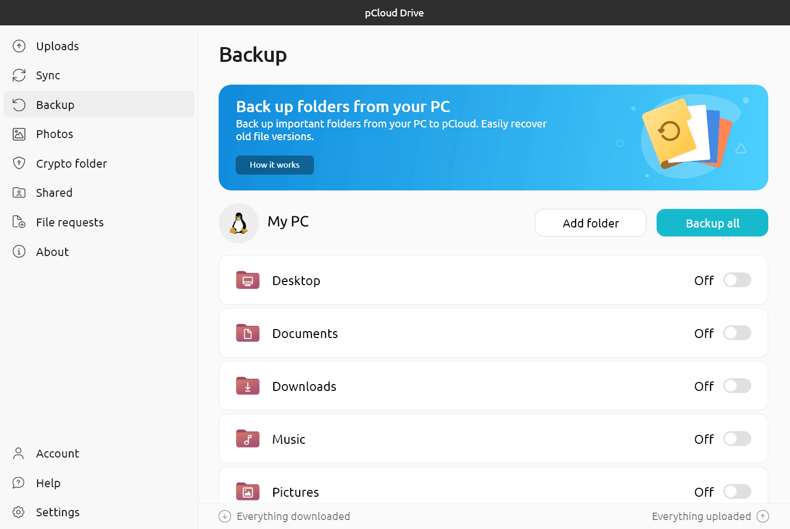
Task: Click the My PC penguin avatar
Action: point(239,223)
